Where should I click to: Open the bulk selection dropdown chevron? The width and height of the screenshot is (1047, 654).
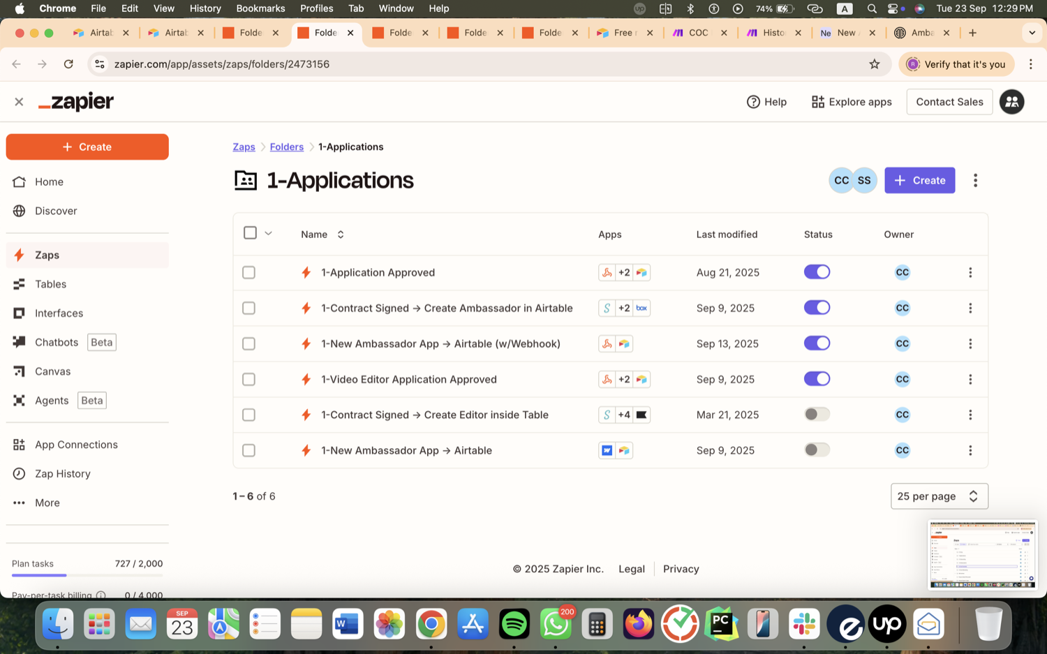(268, 233)
